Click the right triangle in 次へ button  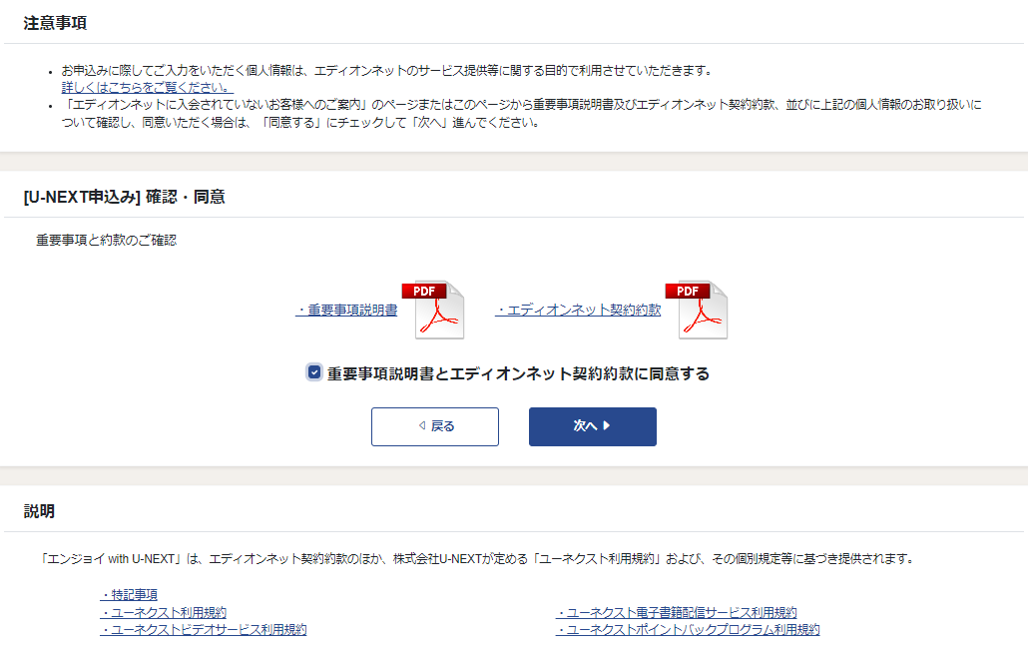coord(607,426)
